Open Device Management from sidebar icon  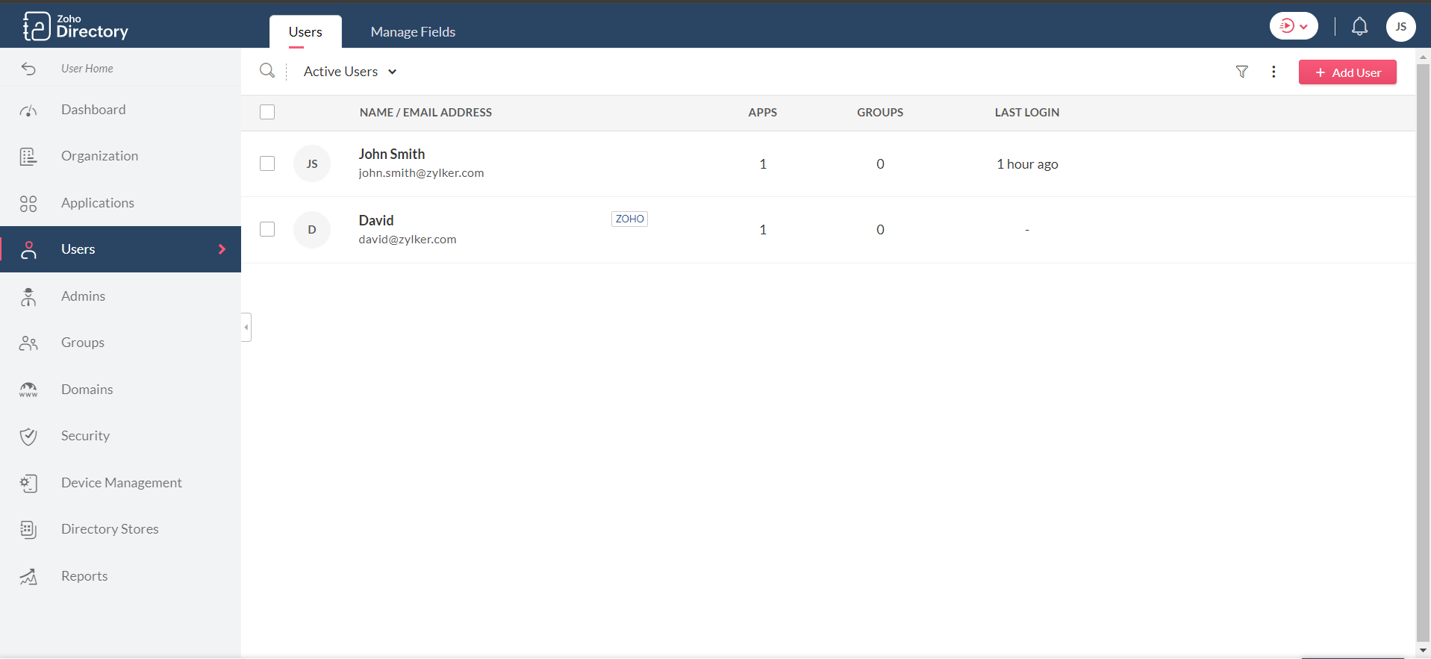click(28, 484)
